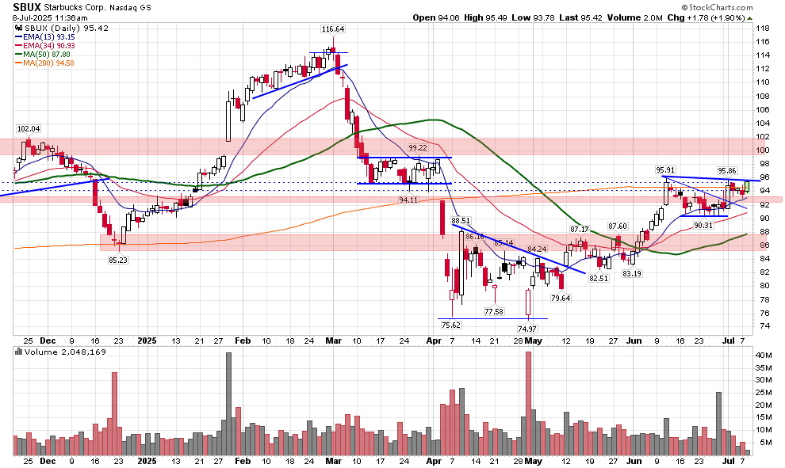This screenshot has width=785, height=468.
Task: Click the 99.22 price label
Action: [418, 147]
